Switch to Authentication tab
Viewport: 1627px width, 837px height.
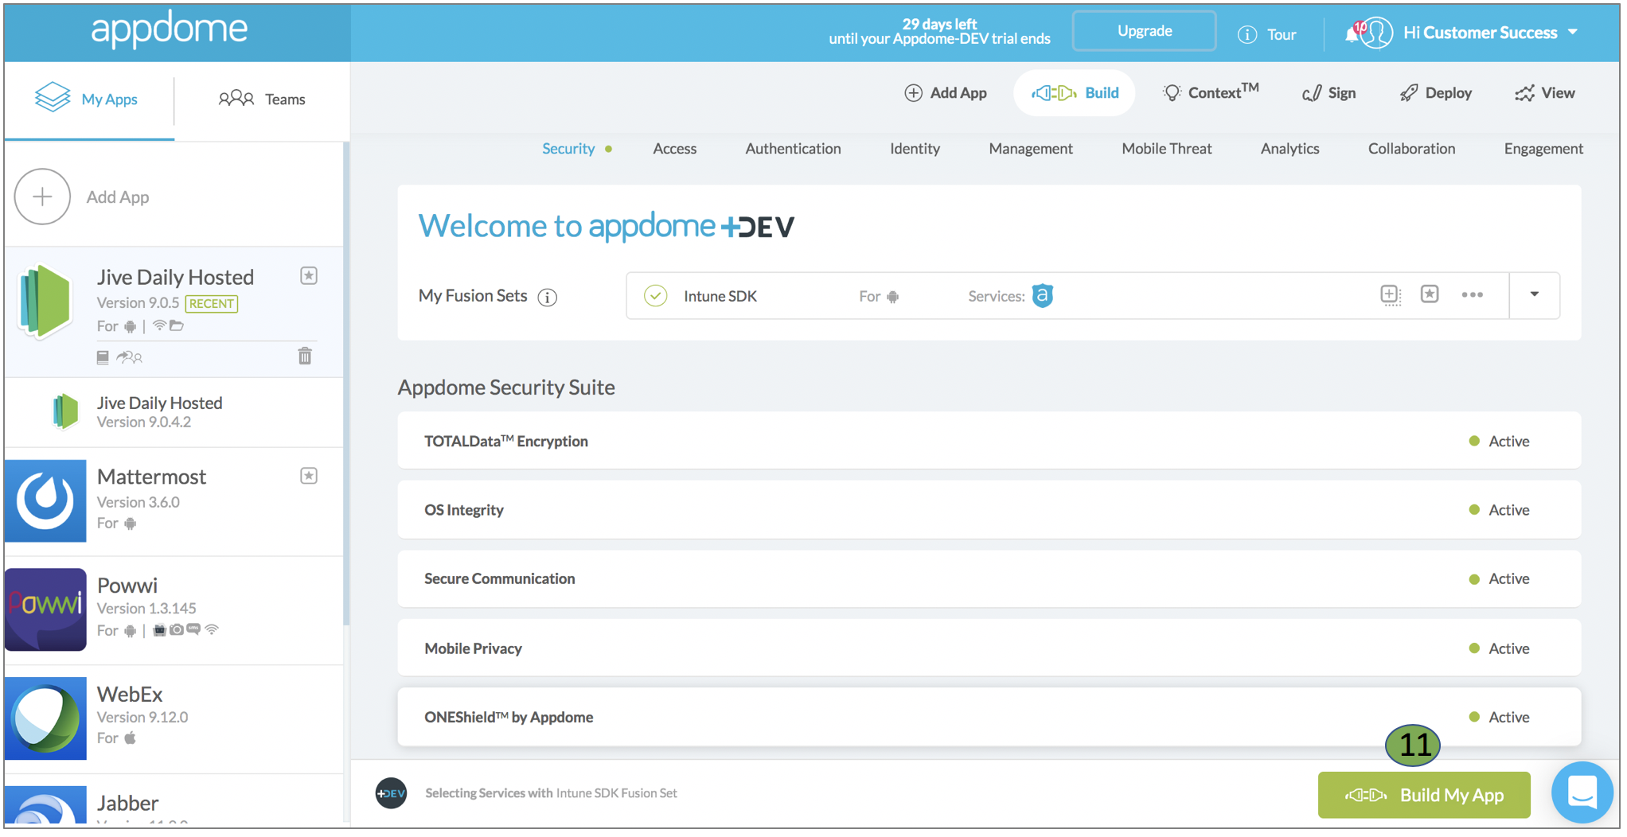(793, 149)
